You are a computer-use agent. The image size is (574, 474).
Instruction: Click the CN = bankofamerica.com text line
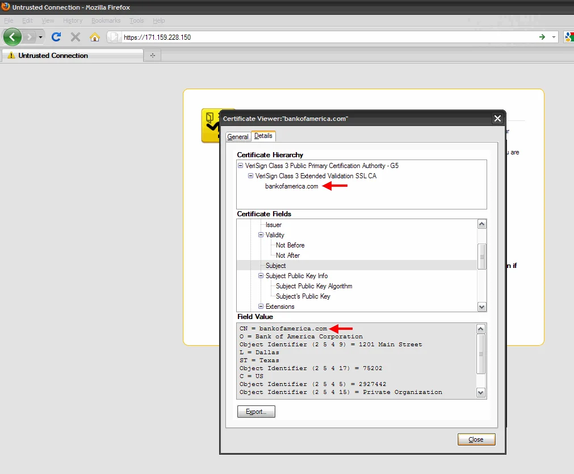pyautogui.click(x=283, y=329)
